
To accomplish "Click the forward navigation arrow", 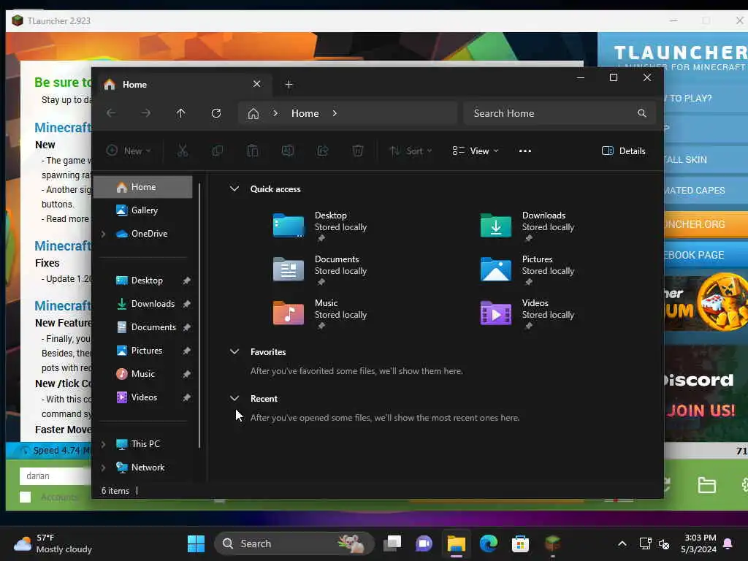I will point(146,113).
